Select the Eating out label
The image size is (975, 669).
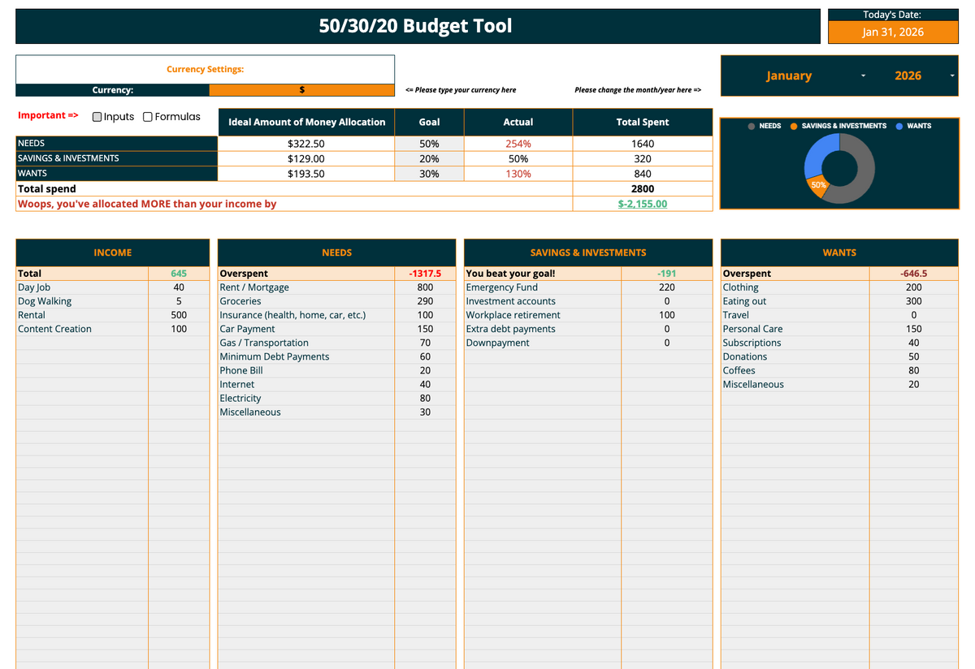(744, 301)
